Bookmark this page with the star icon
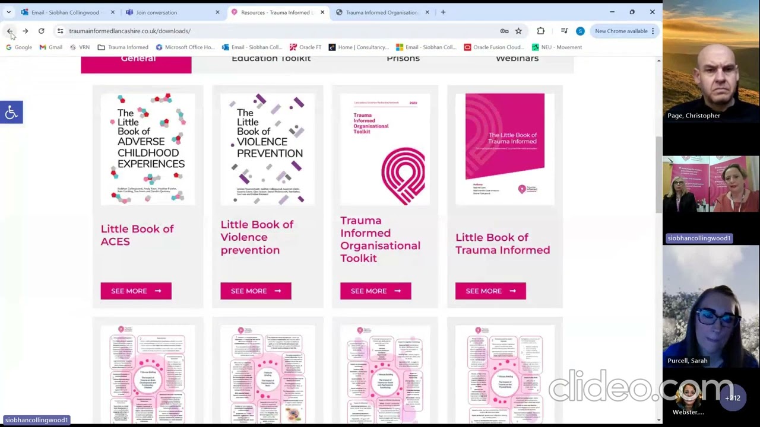 518,31
